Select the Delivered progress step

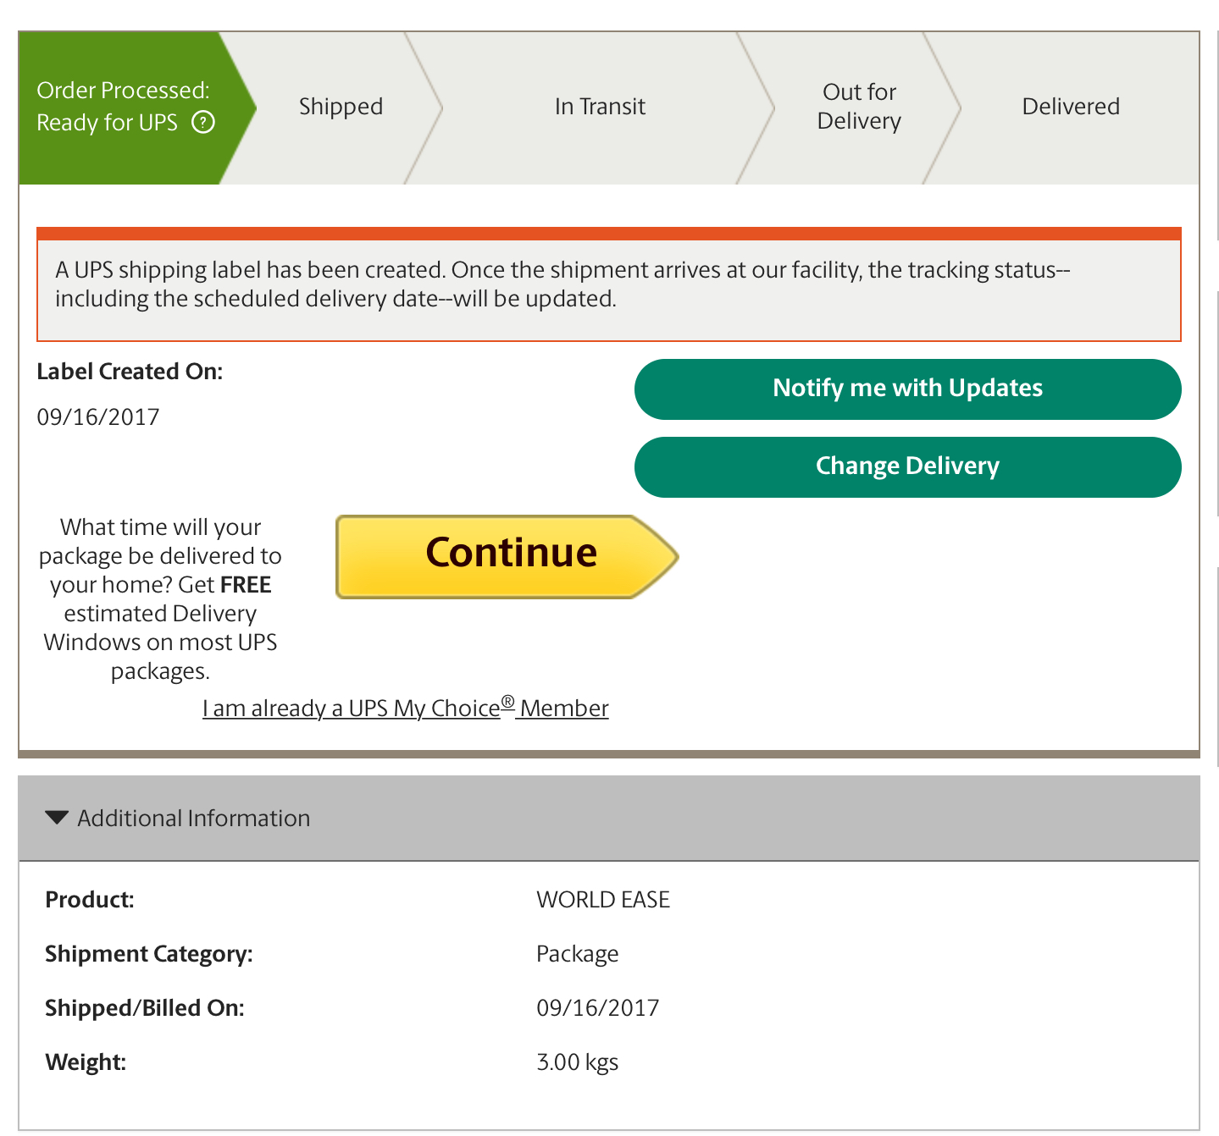(x=1071, y=107)
